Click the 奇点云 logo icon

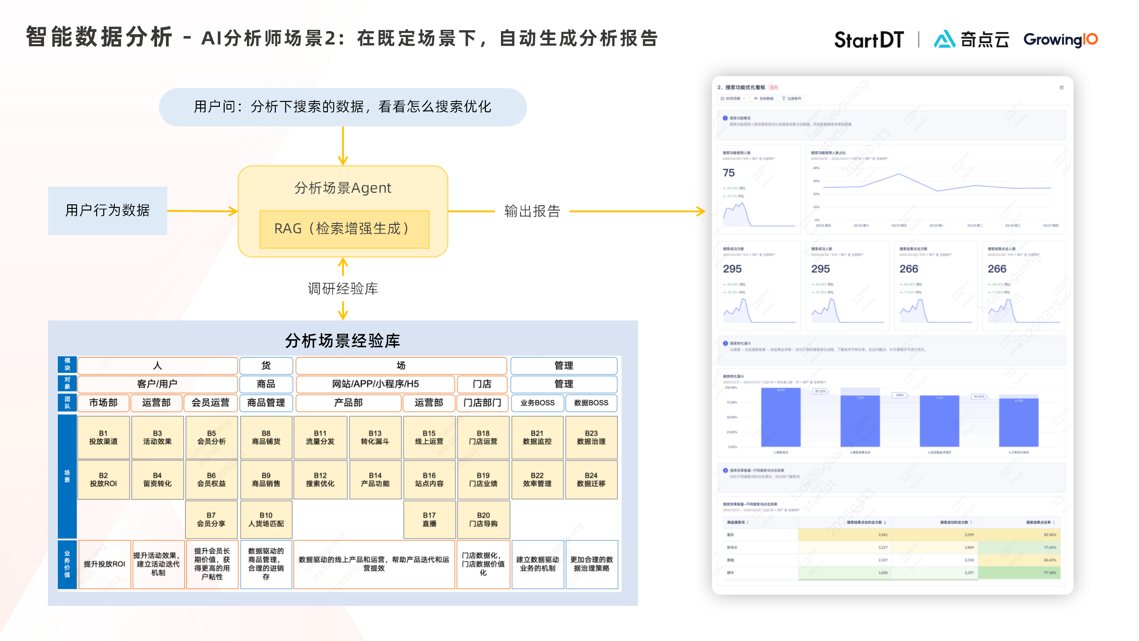(x=944, y=39)
